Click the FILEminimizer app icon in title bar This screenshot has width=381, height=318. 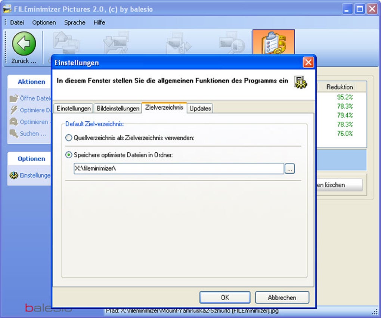point(7,9)
